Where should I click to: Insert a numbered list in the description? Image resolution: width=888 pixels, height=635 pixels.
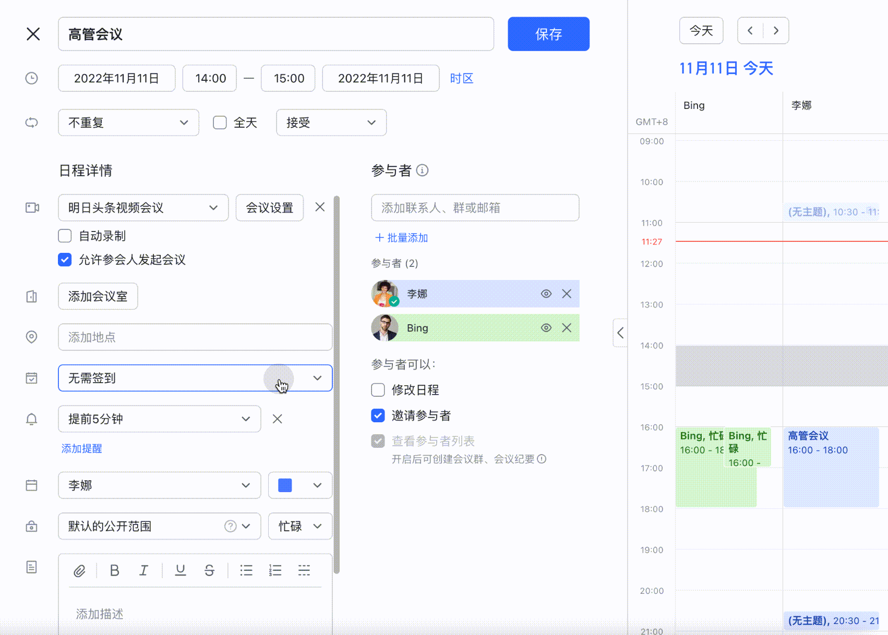point(274,570)
